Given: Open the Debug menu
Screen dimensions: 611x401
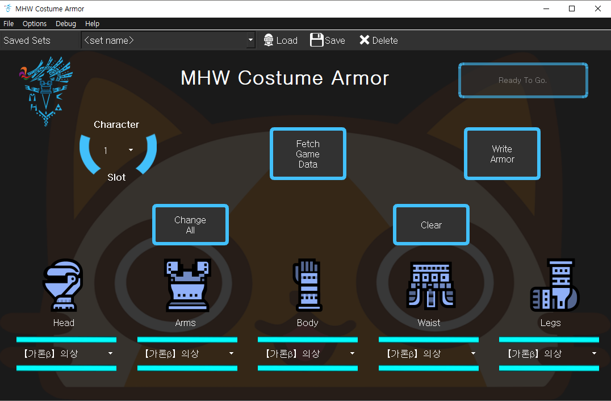Looking at the screenshot, I should (66, 24).
